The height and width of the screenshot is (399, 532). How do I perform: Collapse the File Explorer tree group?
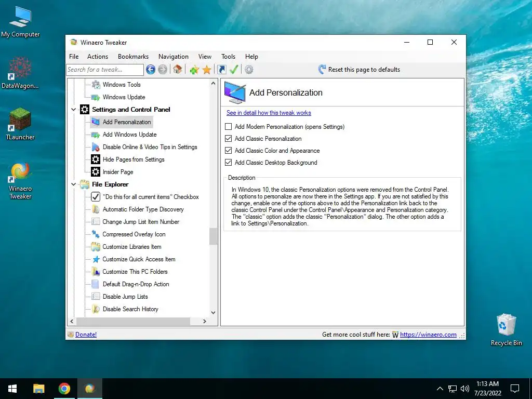[x=73, y=184]
